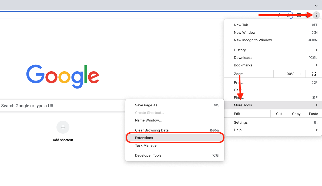The width and height of the screenshot is (322, 186).
Task: Open a New Incognito Window
Action: coord(273,40)
